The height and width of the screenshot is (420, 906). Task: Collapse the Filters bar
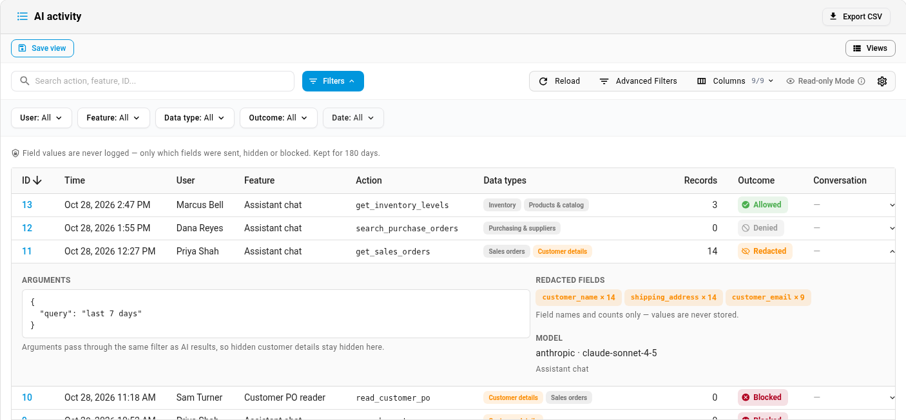pos(333,81)
